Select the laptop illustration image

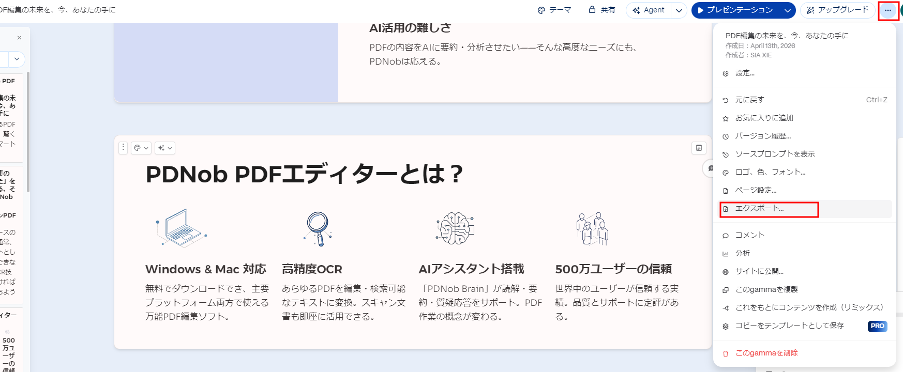click(182, 228)
